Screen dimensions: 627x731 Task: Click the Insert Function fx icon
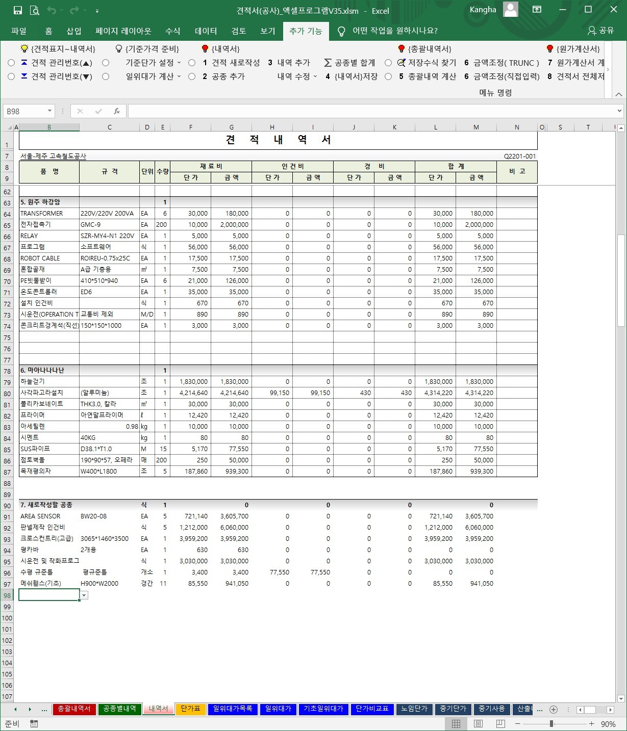(117, 111)
